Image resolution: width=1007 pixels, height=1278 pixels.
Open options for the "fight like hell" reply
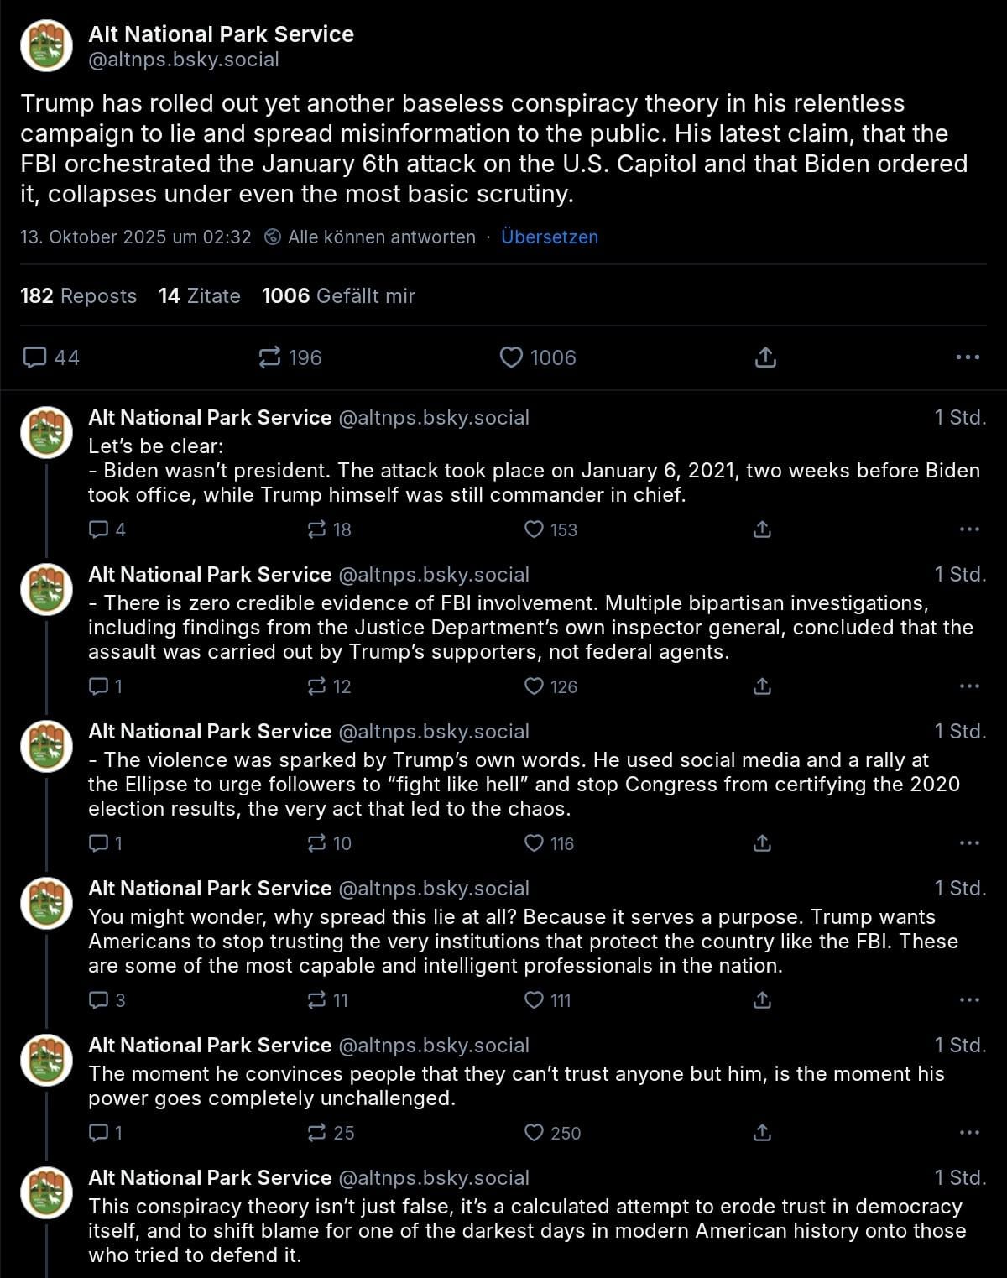968,842
